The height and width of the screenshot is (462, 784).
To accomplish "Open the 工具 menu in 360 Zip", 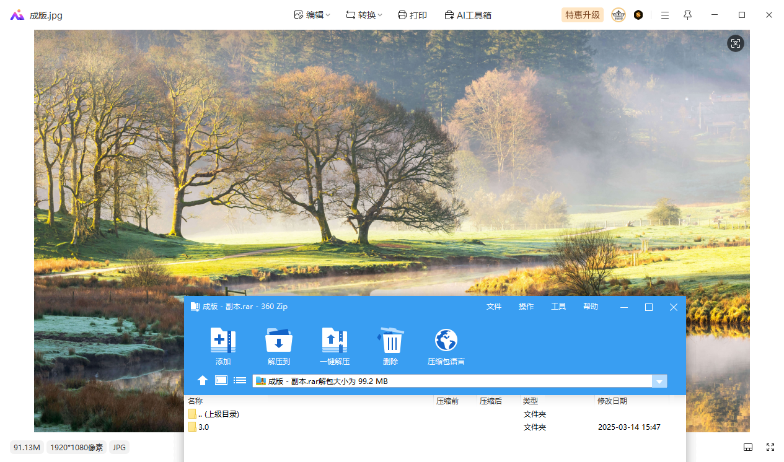I will 558,307.
